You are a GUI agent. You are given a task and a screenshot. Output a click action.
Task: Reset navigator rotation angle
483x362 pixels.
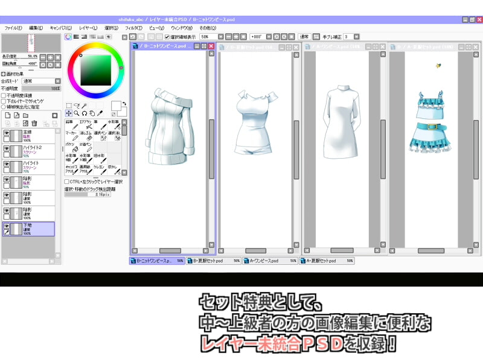(57, 65)
